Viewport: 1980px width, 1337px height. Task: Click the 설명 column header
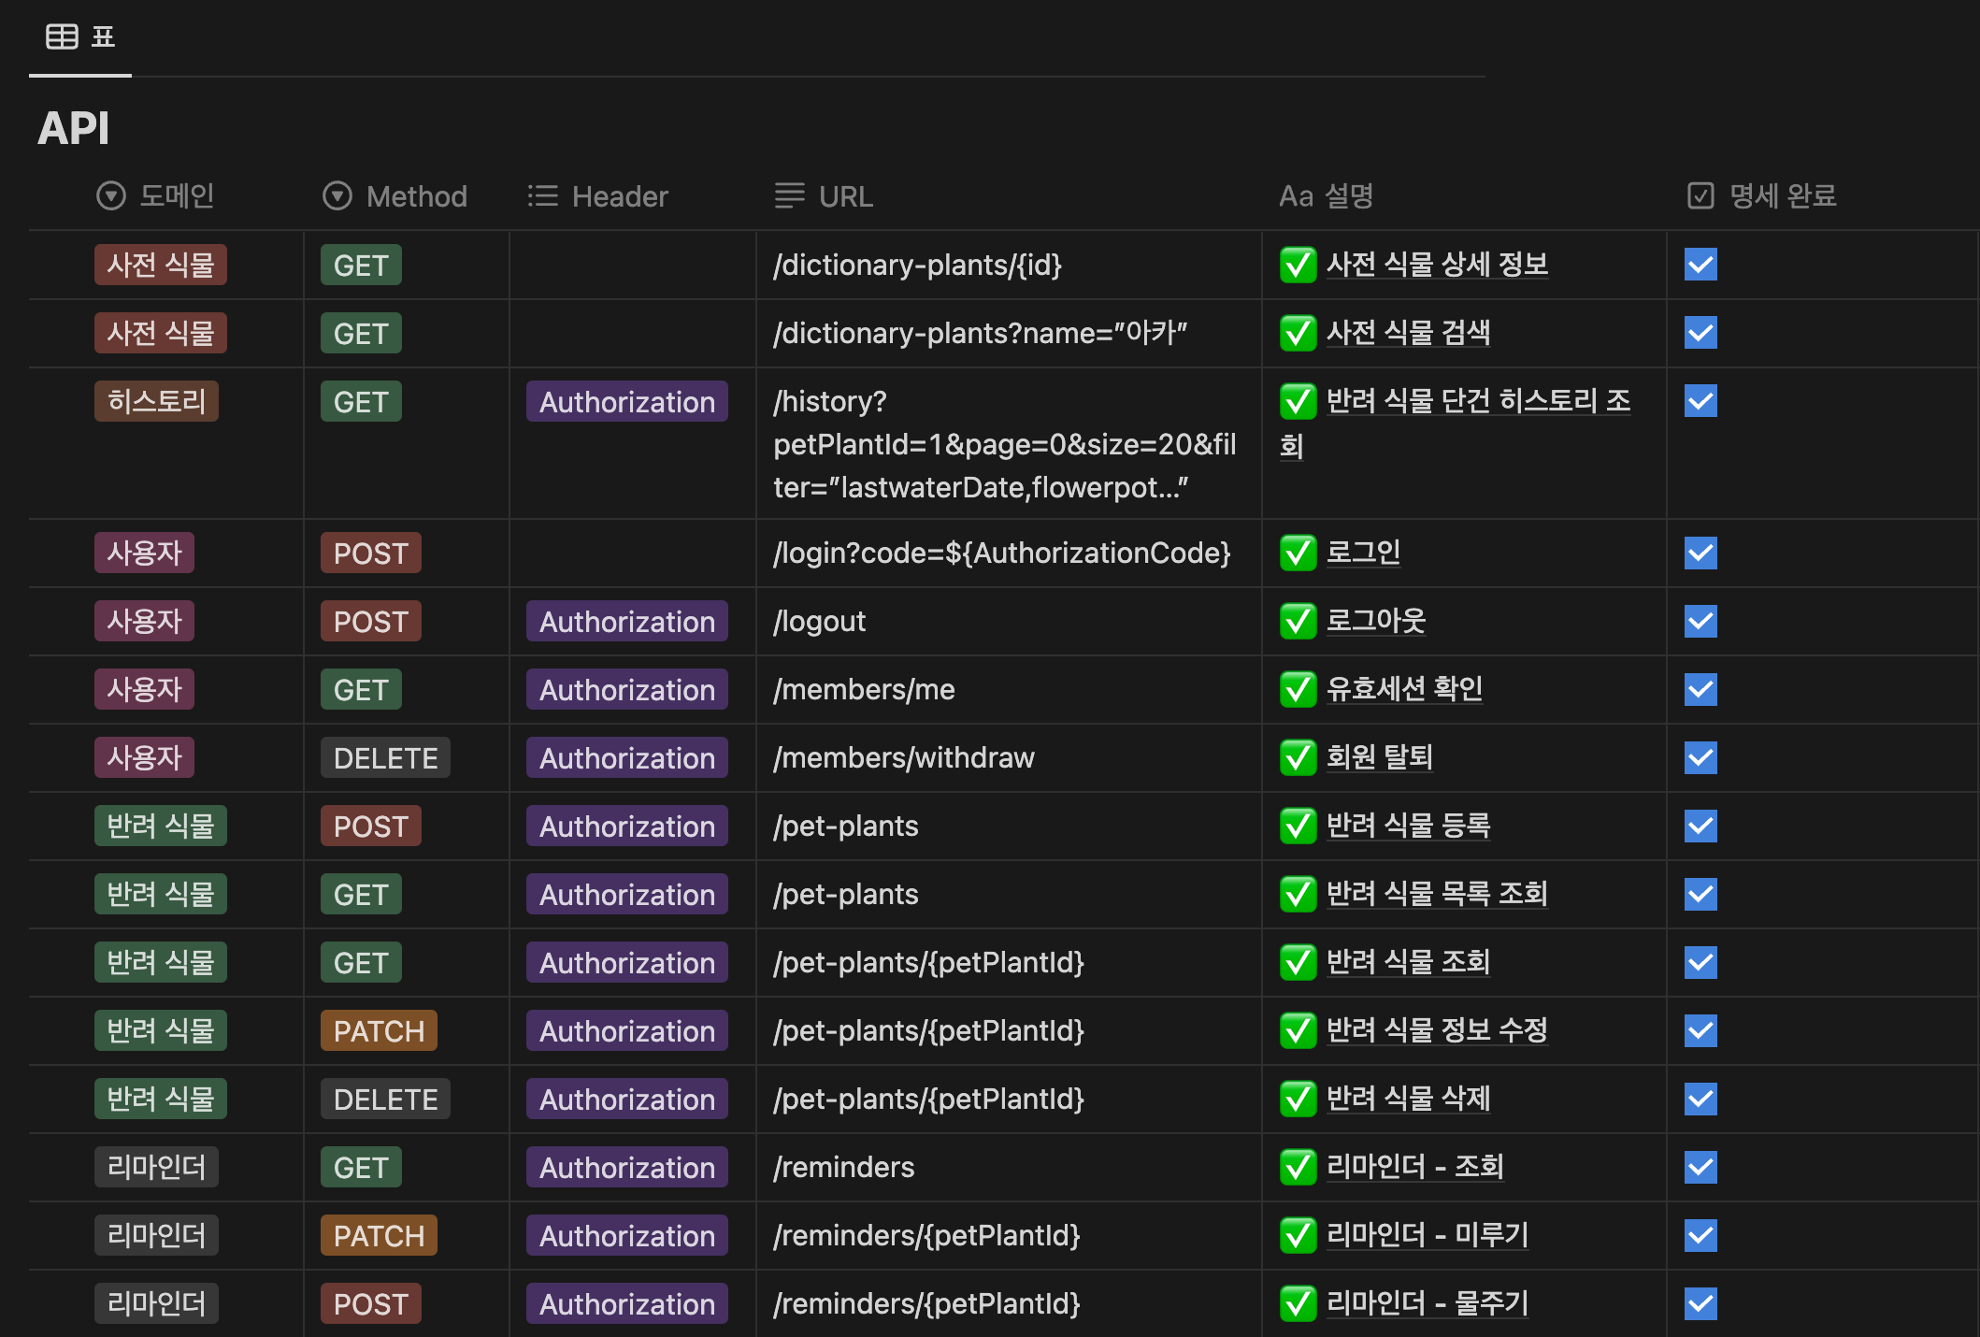[1326, 196]
